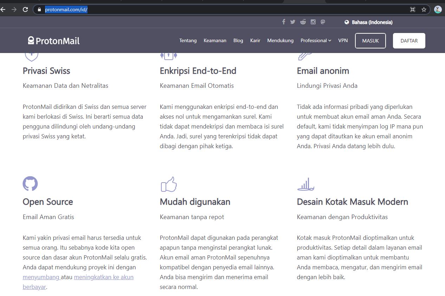Open the Keamanan menu item
Screen dimensions: 445x296
click(215, 40)
